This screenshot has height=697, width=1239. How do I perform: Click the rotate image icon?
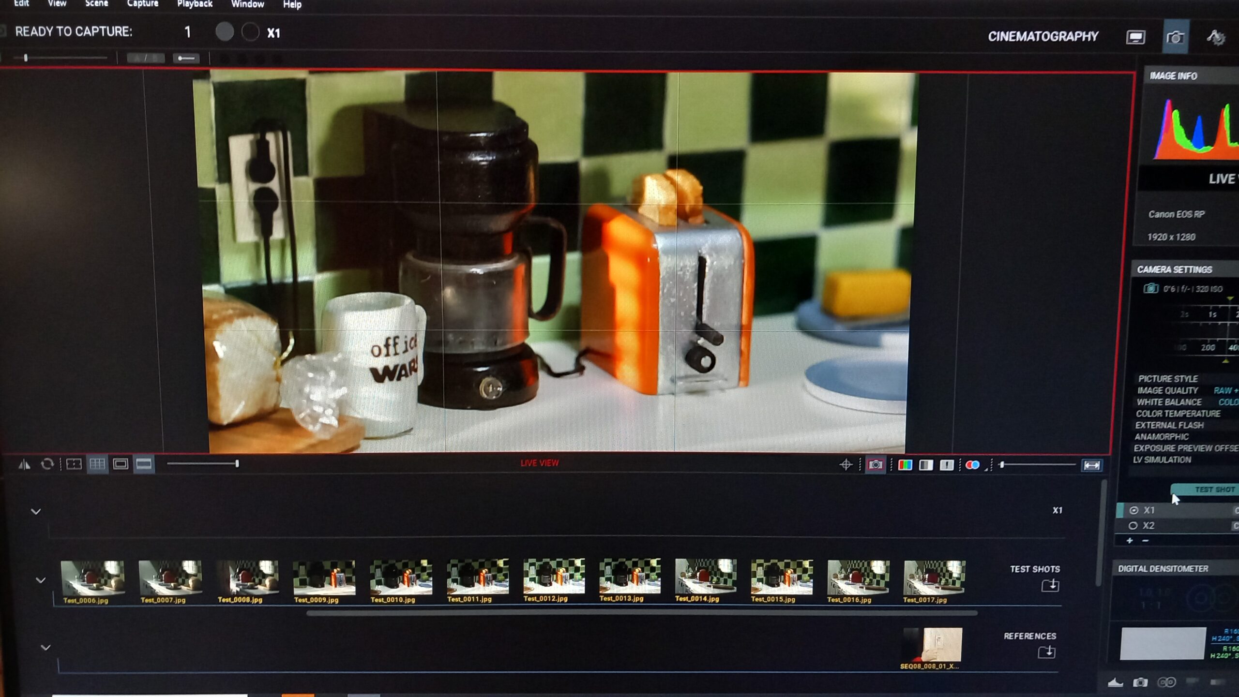[x=47, y=464]
